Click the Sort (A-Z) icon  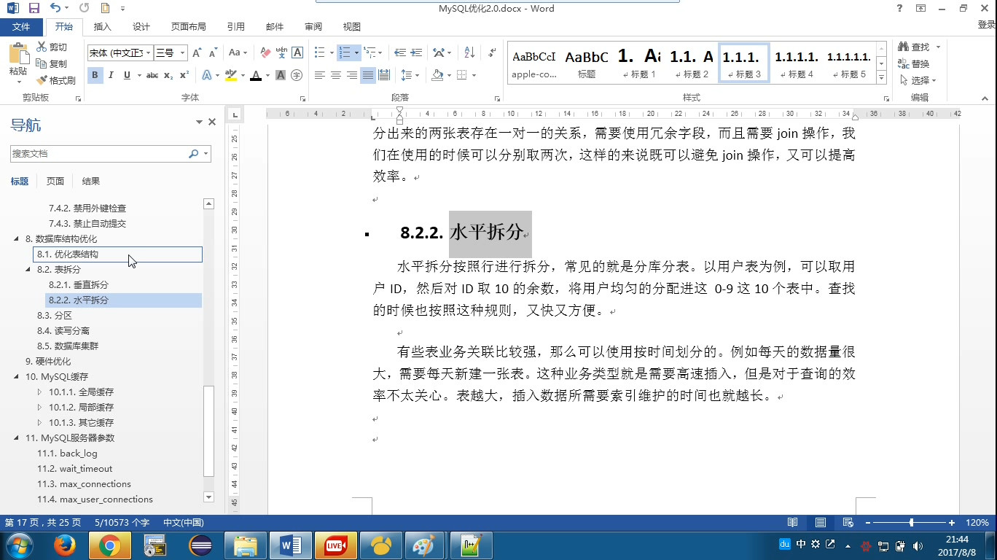469,52
